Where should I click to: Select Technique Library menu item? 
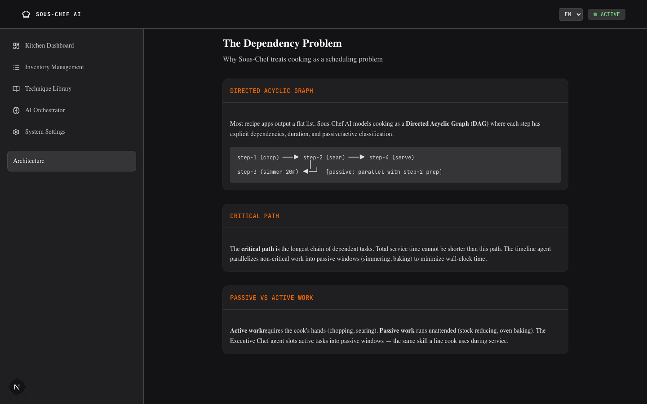71,89
